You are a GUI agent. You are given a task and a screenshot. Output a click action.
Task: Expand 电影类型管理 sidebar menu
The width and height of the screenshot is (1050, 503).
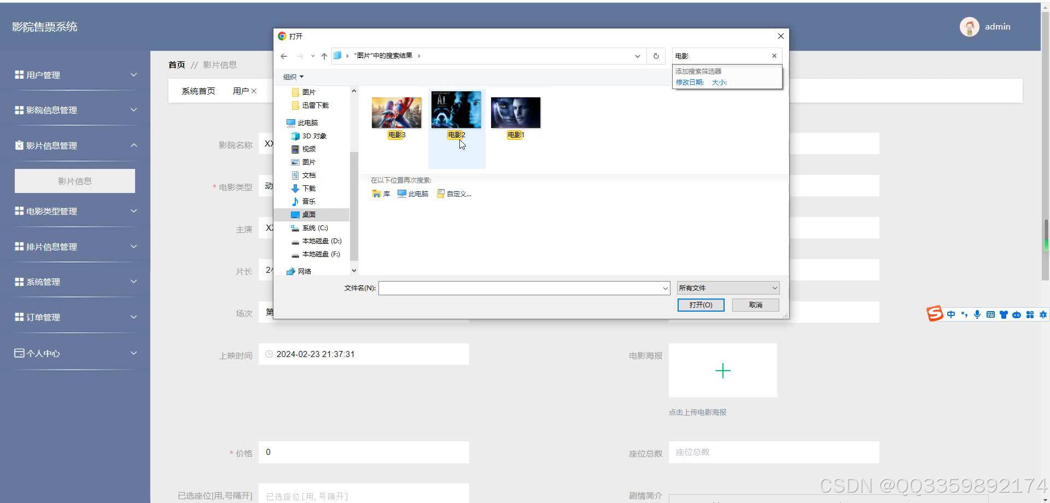point(75,211)
